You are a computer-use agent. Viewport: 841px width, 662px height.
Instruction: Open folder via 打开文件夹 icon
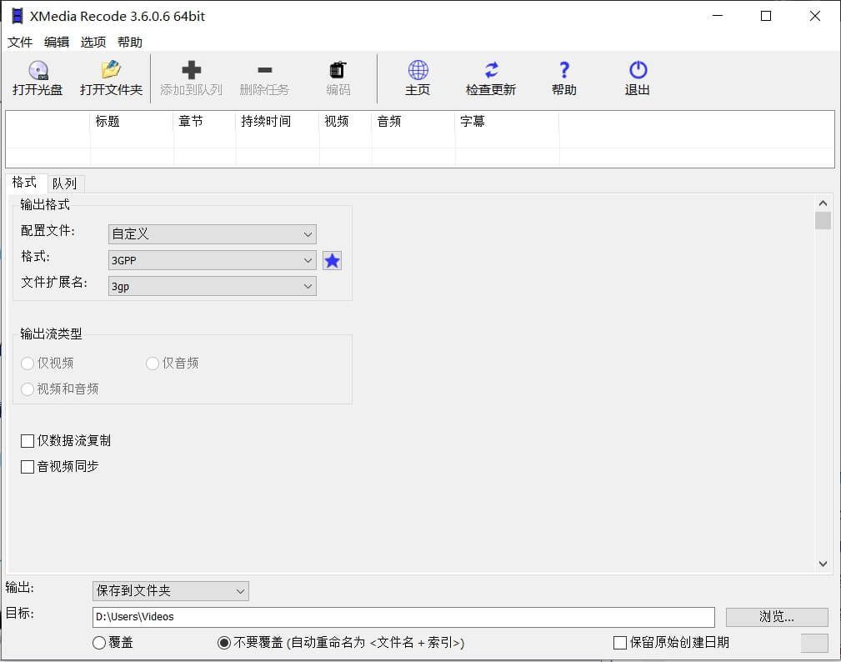[x=111, y=70]
